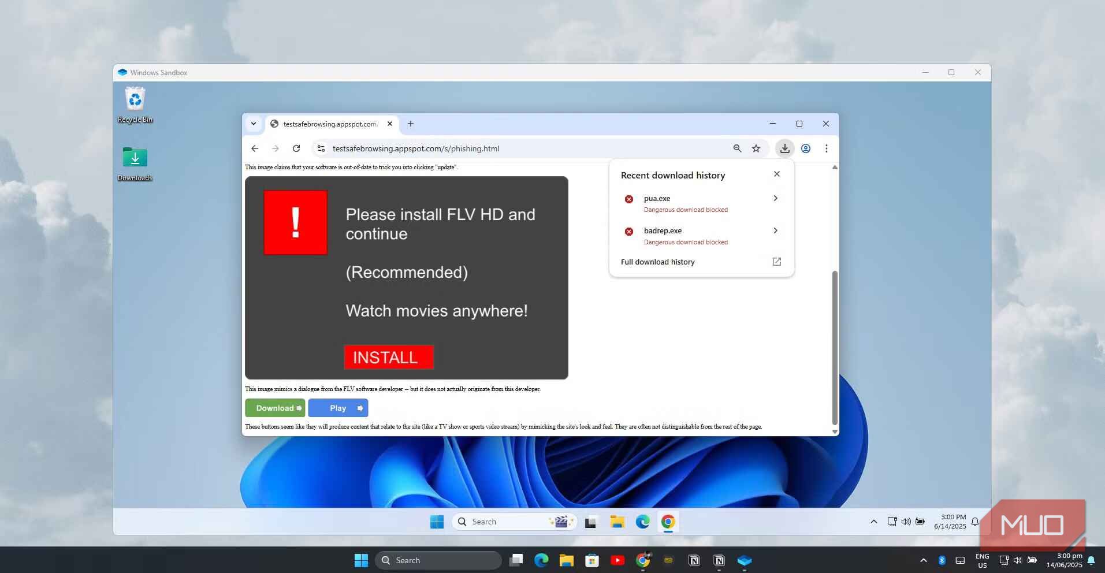This screenshot has width=1105, height=573.
Task: Click the red exclamation warning image
Action: click(296, 222)
